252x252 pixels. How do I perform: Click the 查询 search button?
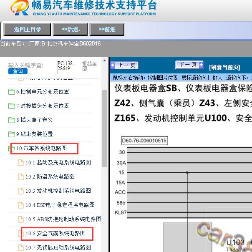18,71
